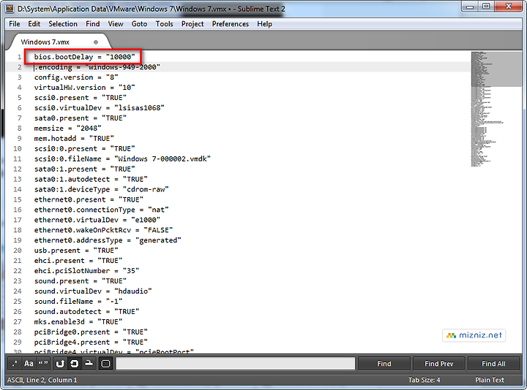
Task: Maximize the Sublime Text window
Action: 486,7
